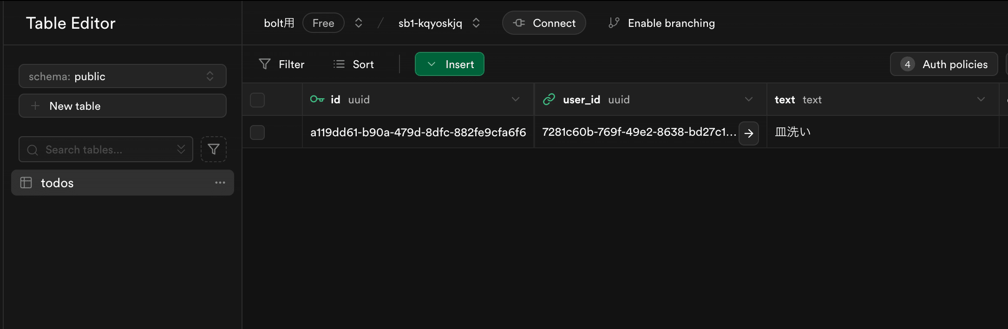Toggle the select-all rows header checkbox
The width and height of the screenshot is (1008, 329).
point(257,100)
